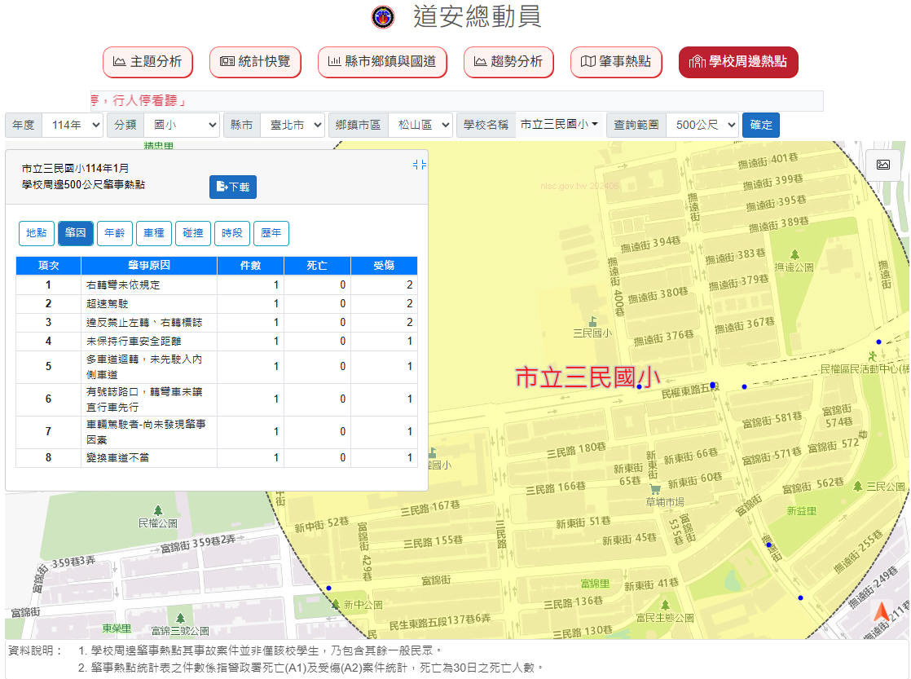Open the 主題分析 menu section

coord(147,62)
